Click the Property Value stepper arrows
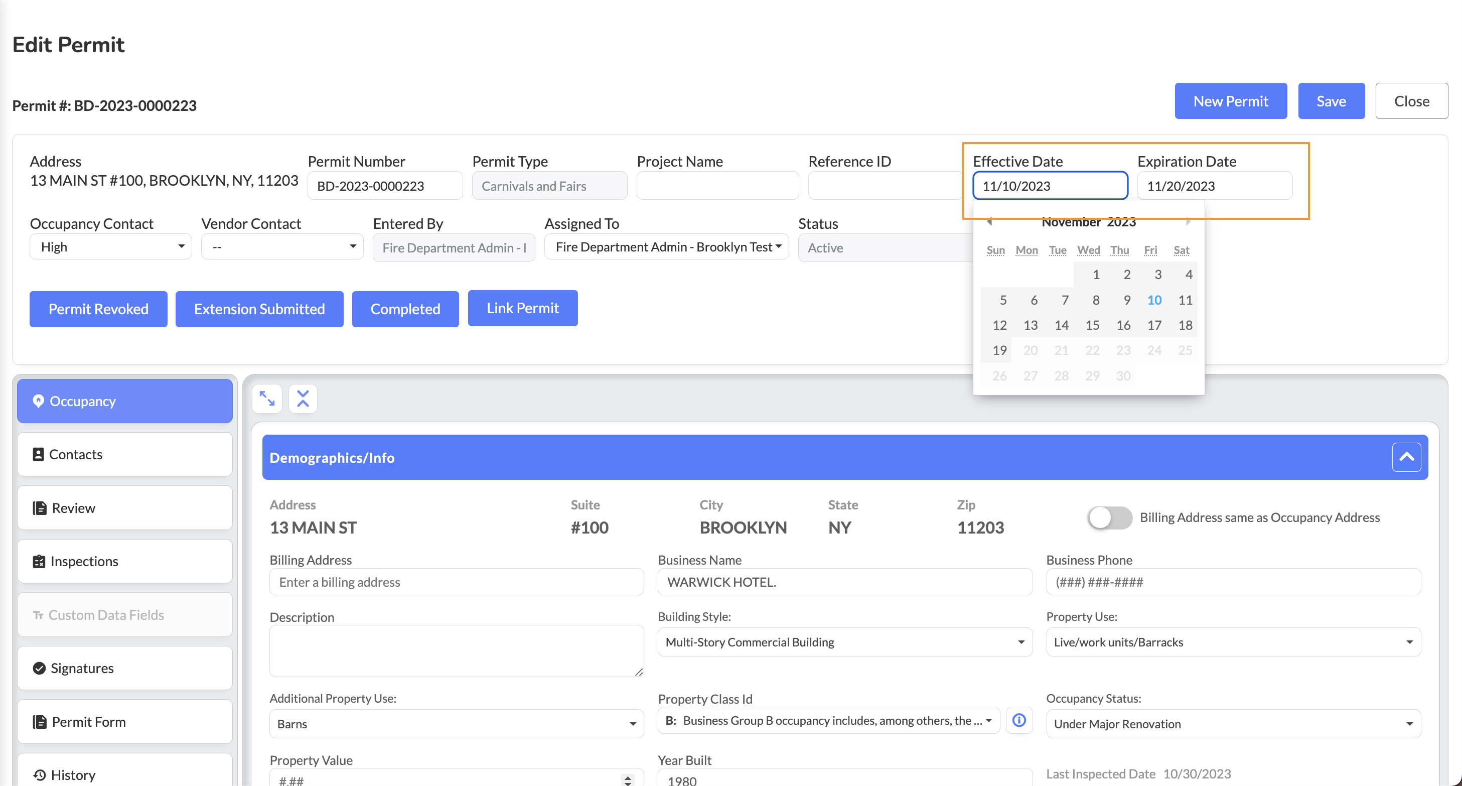This screenshot has height=786, width=1462. tap(627, 780)
